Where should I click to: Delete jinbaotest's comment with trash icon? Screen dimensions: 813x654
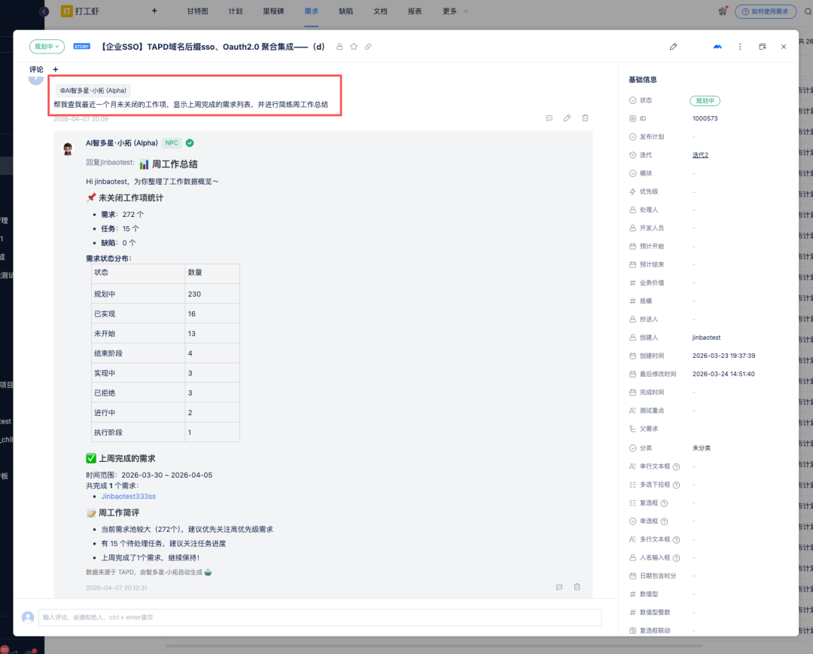tap(585, 118)
